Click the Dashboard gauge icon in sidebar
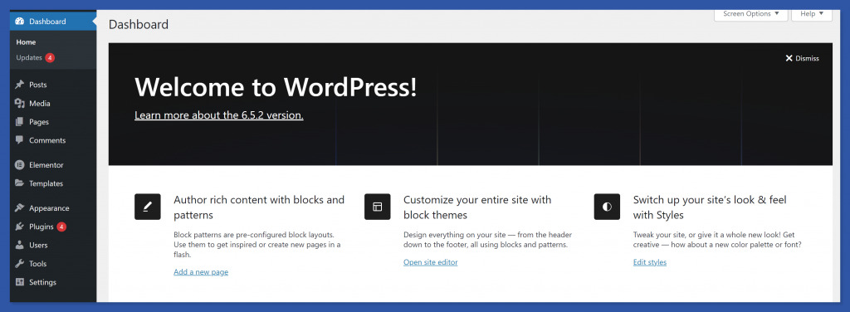850x312 pixels. coord(20,22)
